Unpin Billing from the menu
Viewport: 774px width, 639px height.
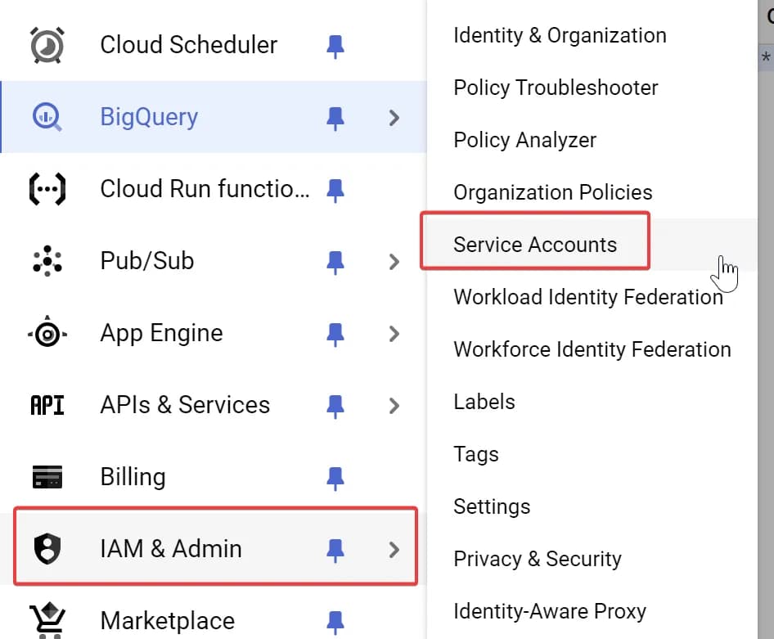tap(335, 478)
